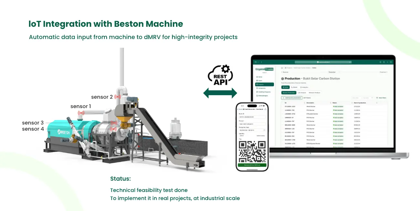Screen dimensions: 420x211
Task: Click the home breadcrumb icon
Action: [x=282, y=68]
